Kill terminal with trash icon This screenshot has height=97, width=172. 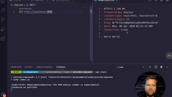point(161,67)
